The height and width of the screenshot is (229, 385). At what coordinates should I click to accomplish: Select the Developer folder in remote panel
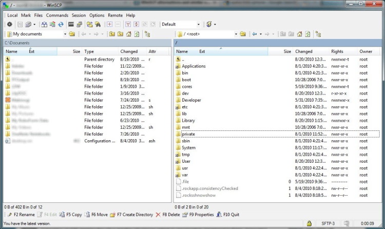click(191, 100)
